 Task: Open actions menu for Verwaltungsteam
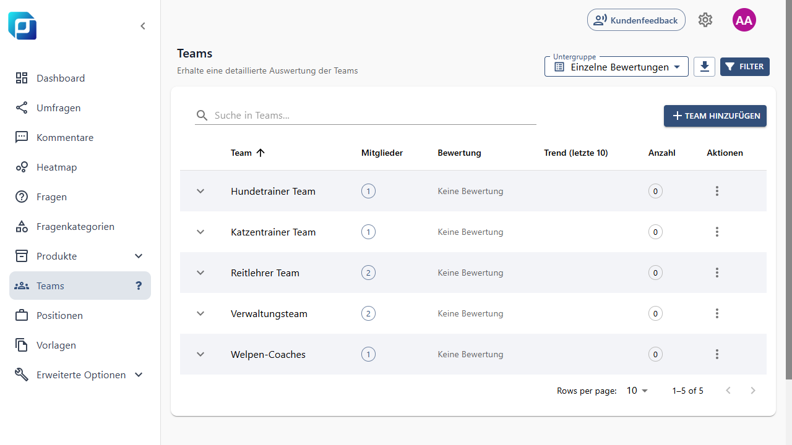coord(717,313)
